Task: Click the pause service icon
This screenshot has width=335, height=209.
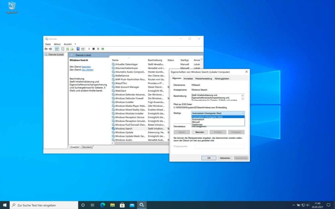Action: 98,49
